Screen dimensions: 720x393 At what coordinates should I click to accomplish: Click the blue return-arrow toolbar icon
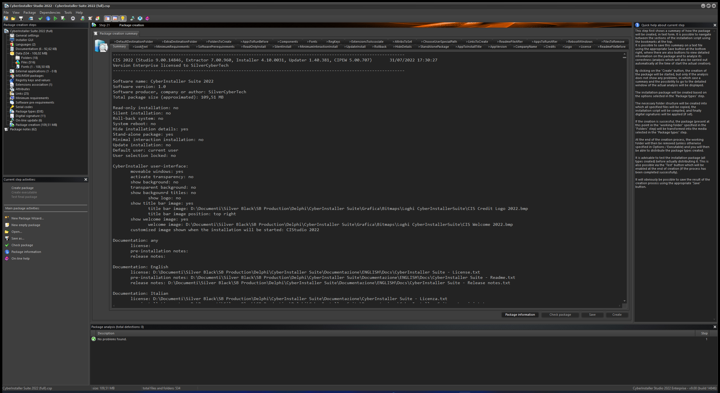31,18
